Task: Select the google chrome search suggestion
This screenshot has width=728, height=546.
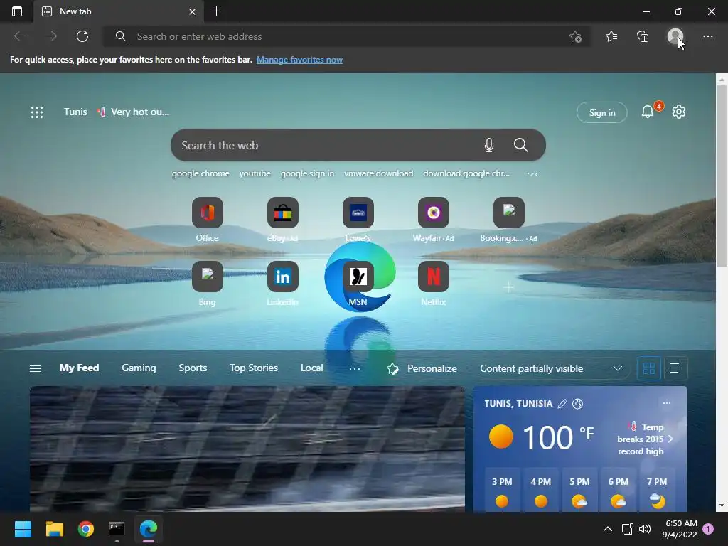Action: coord(200,173)
